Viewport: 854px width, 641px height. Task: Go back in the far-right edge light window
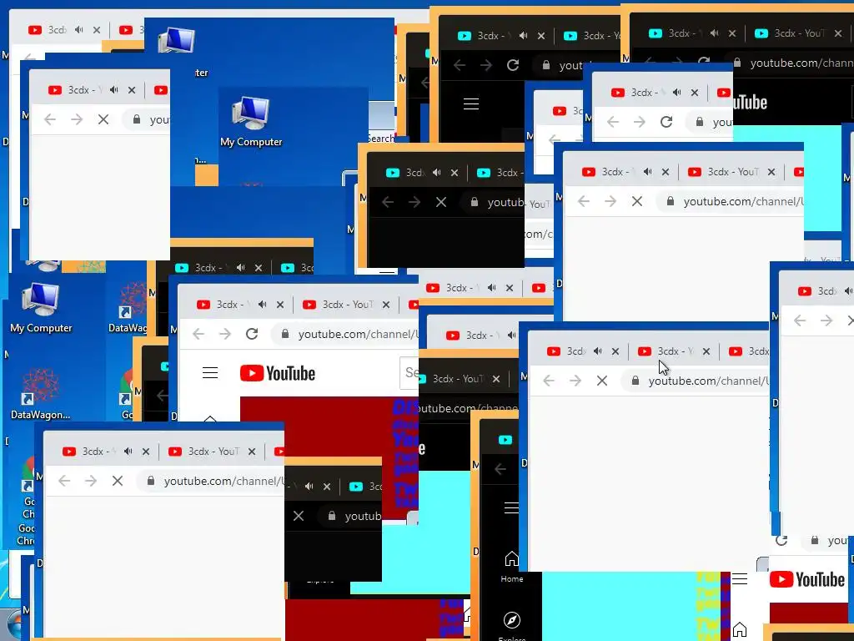(800, 320)
